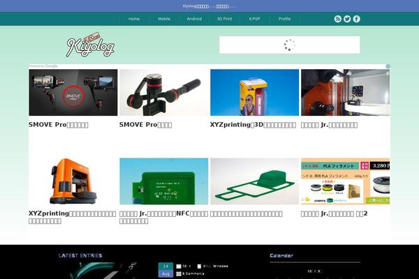
Task: Open the black gimbal stabilizer thumbnail
Action: pos(164,92)
